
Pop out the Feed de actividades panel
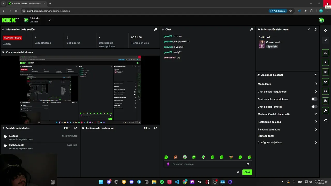click(76, 128)
